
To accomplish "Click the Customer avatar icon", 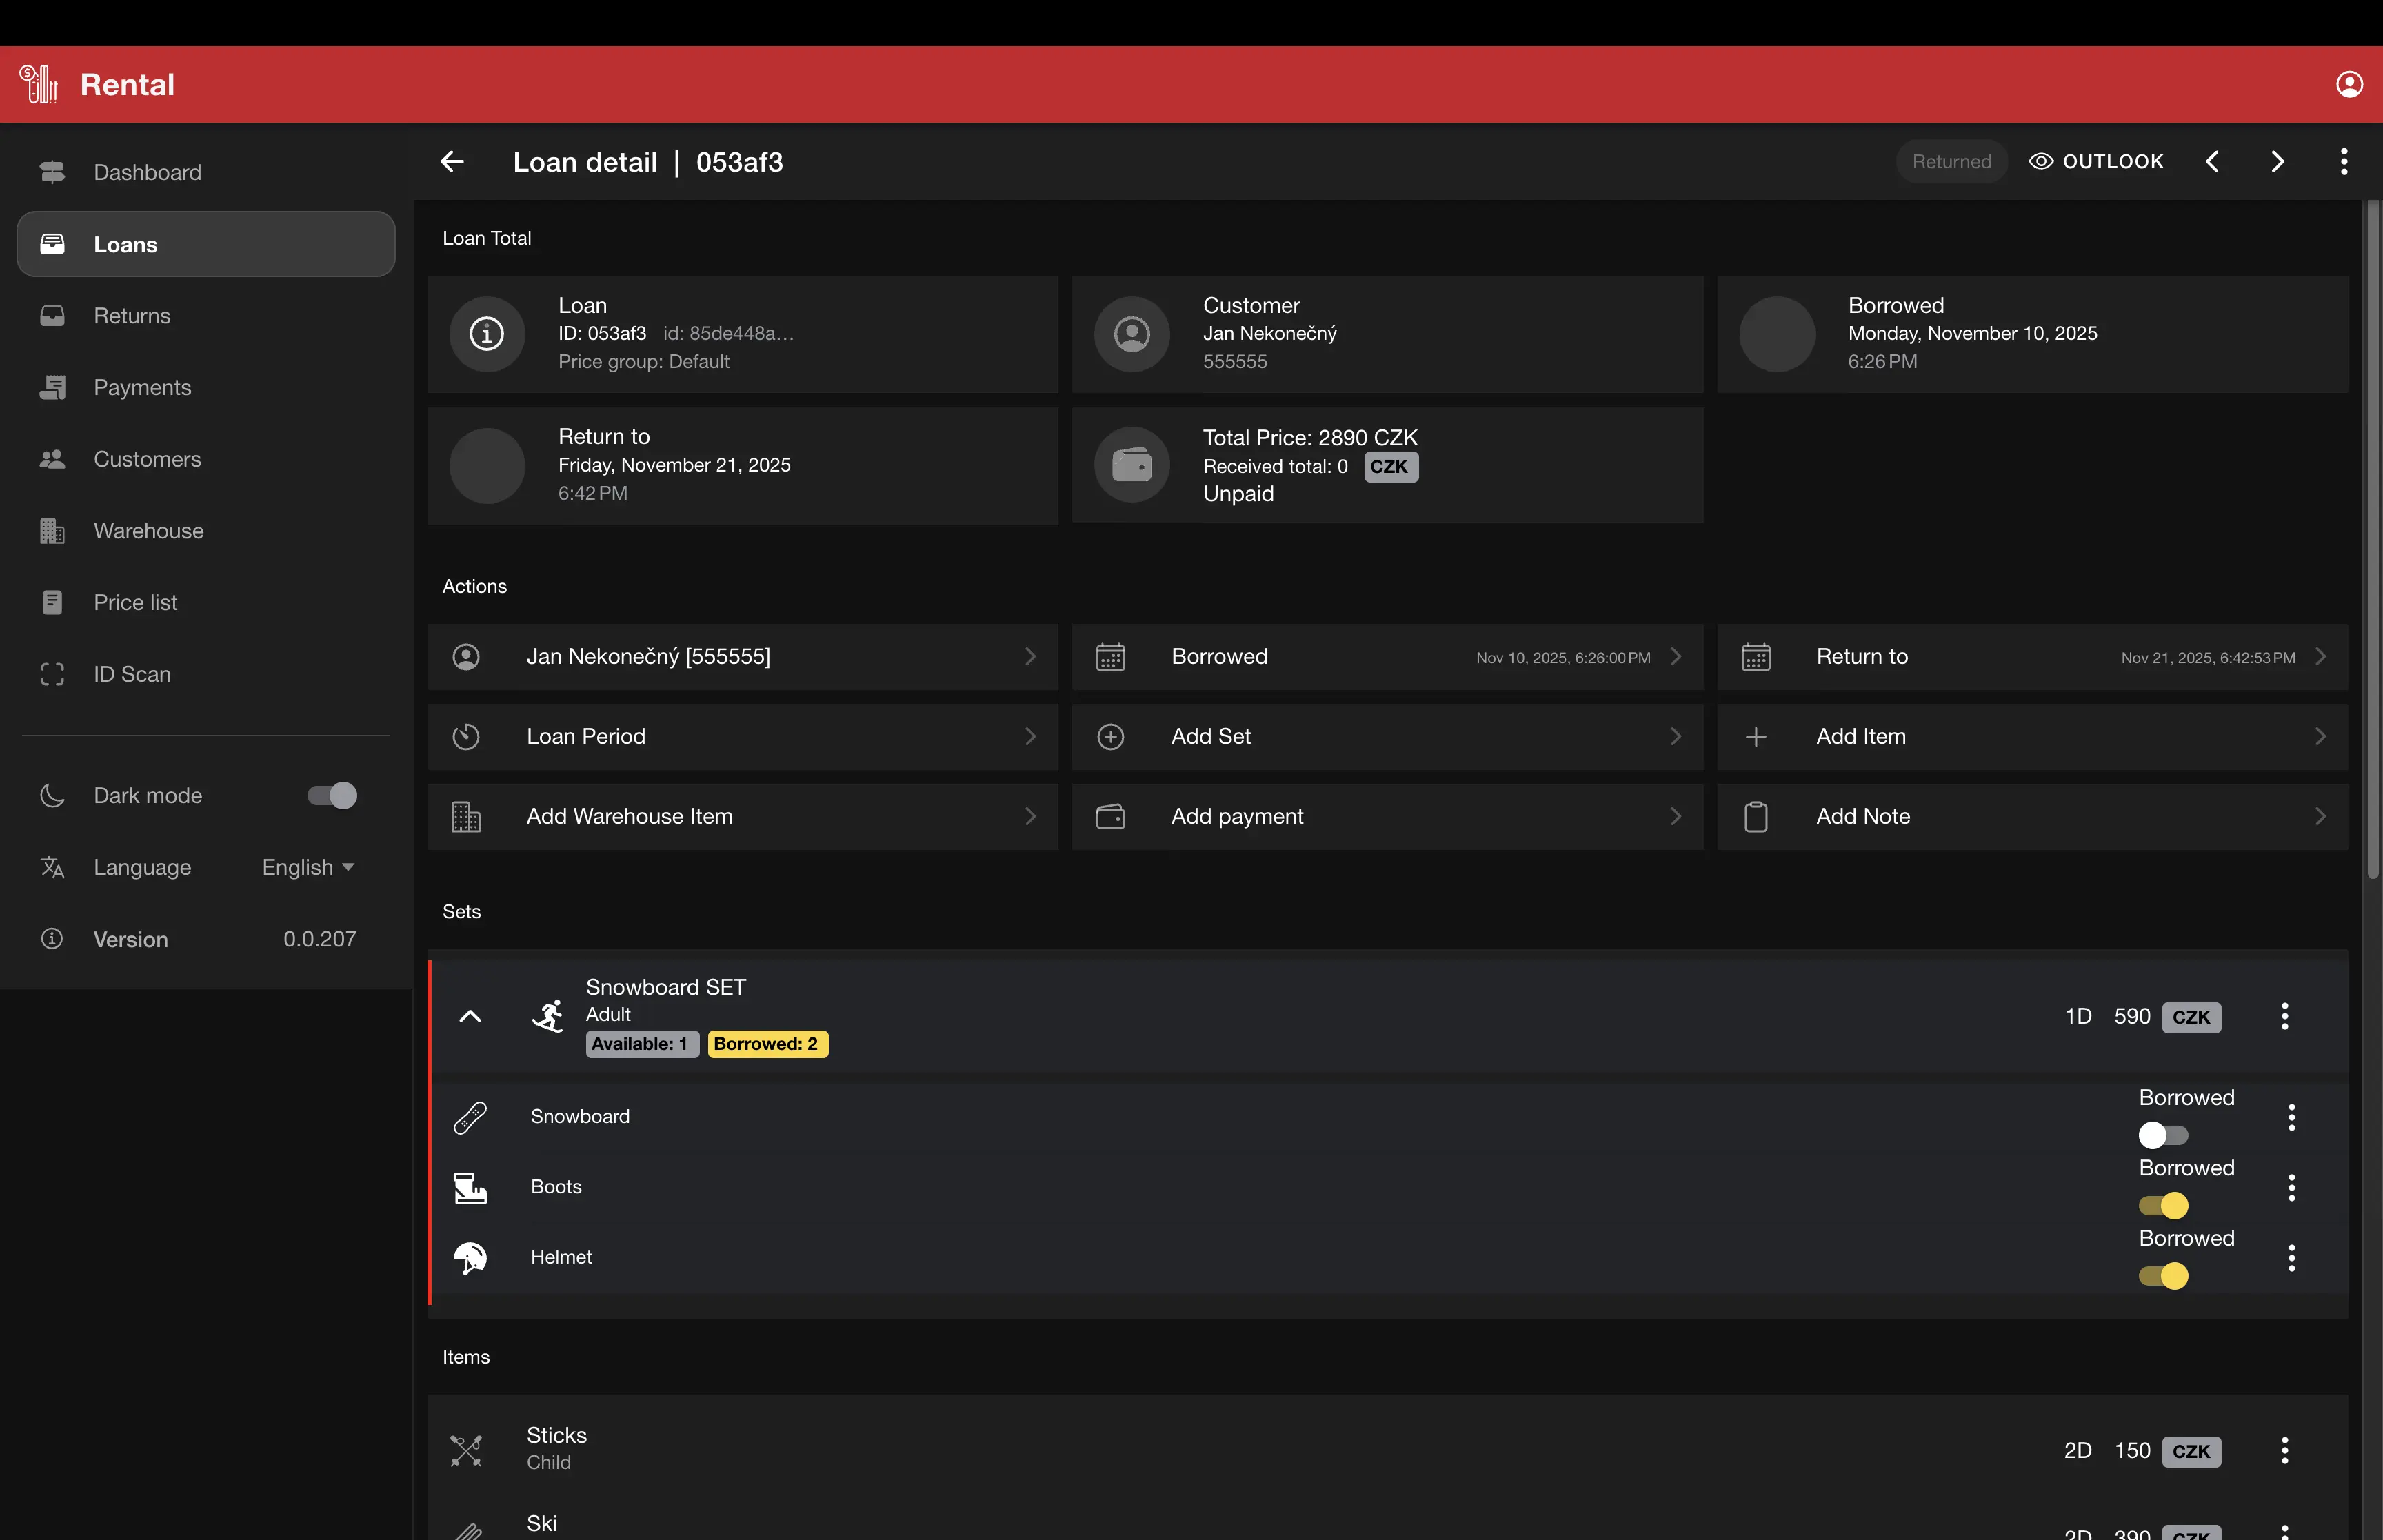I will (x=1132, y=334).
